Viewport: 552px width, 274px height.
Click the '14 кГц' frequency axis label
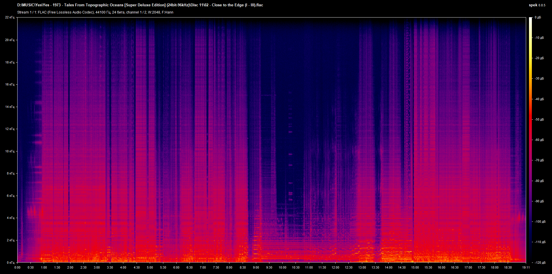9,107
